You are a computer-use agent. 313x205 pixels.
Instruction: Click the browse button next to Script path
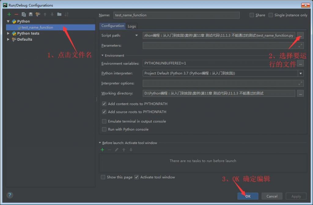coord(300,35)
